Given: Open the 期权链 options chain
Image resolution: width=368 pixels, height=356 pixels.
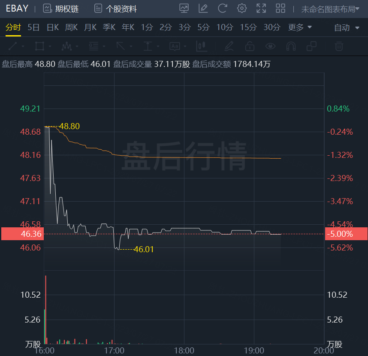Looking at the screenshot, I should coord(60,9).
